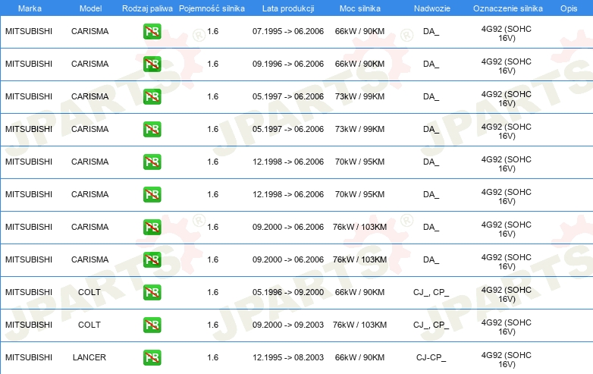Viewport: 593px width, 374px height.
Task: Click fuel icon in Colt 05.1996 row
Action: (152, 292)
